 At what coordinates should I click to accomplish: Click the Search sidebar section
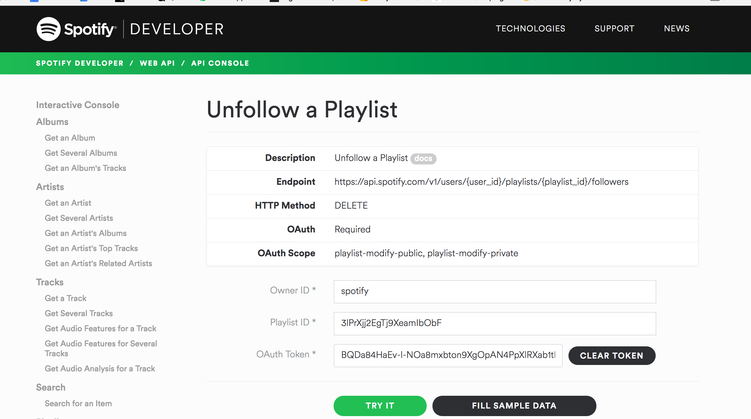(50, 387)
